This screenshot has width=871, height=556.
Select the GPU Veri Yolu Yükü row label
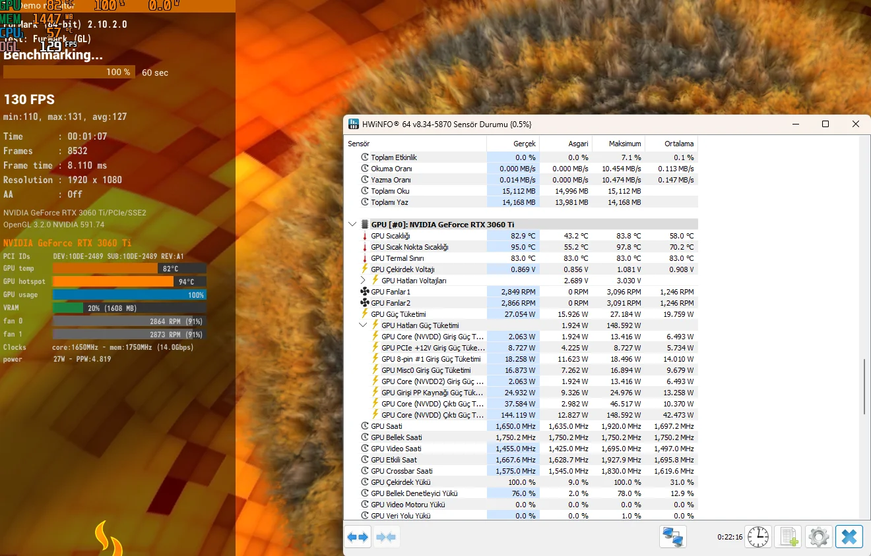coord(401,516)
